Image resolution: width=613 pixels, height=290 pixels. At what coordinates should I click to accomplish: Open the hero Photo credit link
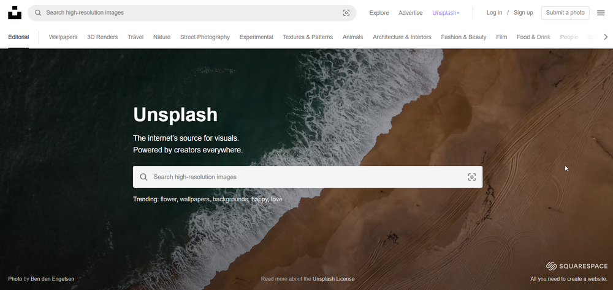coord(15,278)
